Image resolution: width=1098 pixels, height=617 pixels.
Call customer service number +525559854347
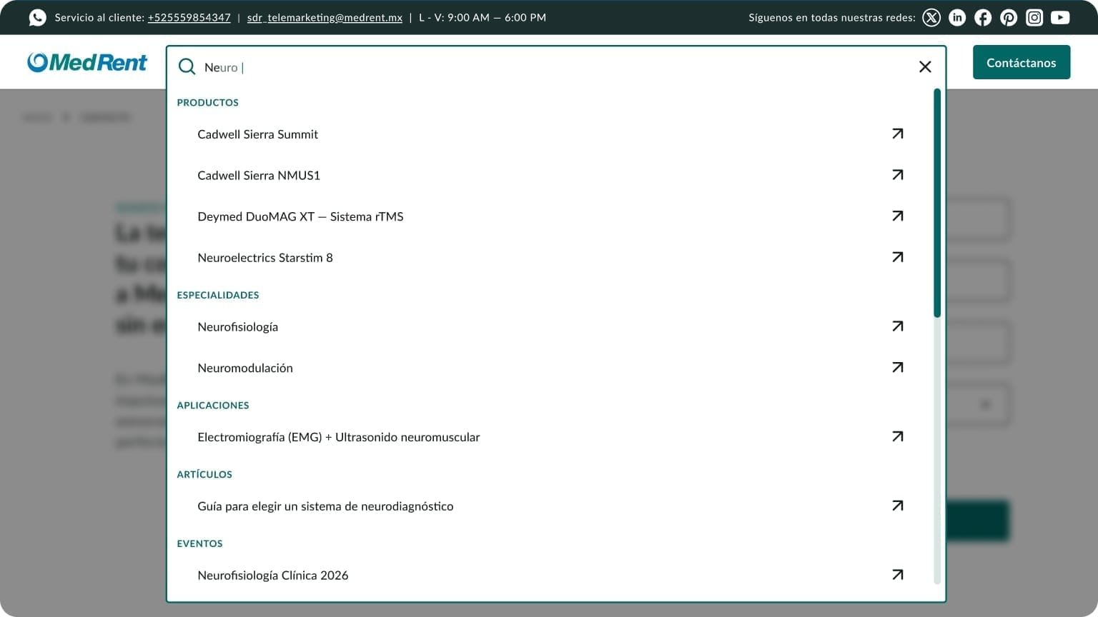click(189, 17)
